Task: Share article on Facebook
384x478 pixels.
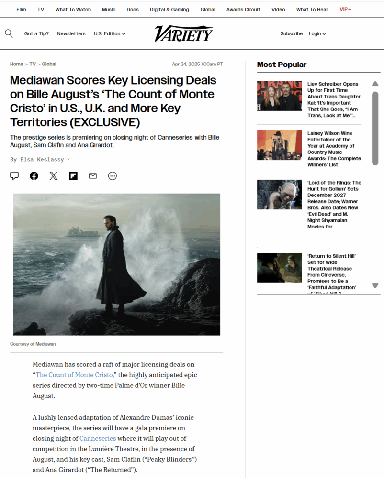Action: tap(34, 176)
